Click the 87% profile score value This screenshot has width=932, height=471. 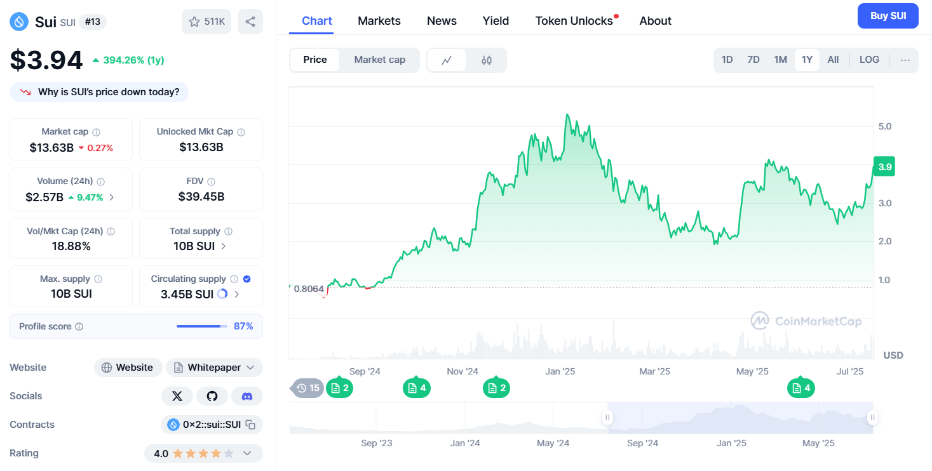coord(243,326)
